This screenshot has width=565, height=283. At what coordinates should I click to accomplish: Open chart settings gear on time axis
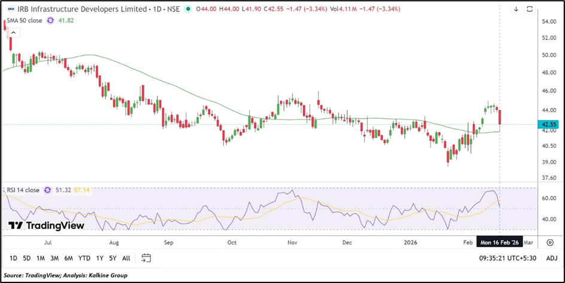tap(550, 242)
